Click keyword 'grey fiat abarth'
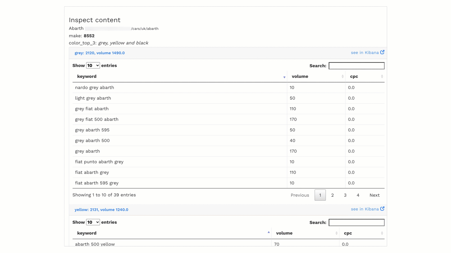 92,109
